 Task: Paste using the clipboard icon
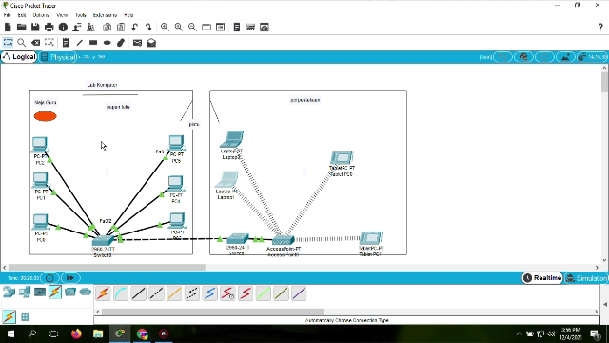tap(121, 27)
